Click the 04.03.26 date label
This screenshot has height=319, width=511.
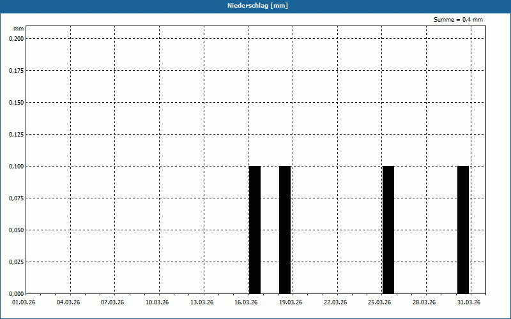68,302
